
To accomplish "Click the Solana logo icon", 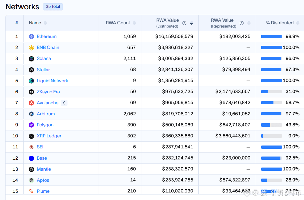I will [31, 59].
